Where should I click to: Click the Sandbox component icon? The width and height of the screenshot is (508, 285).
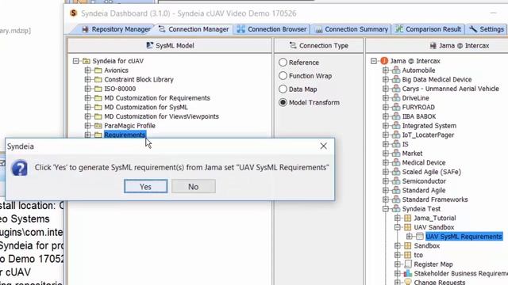click(407, 246)
